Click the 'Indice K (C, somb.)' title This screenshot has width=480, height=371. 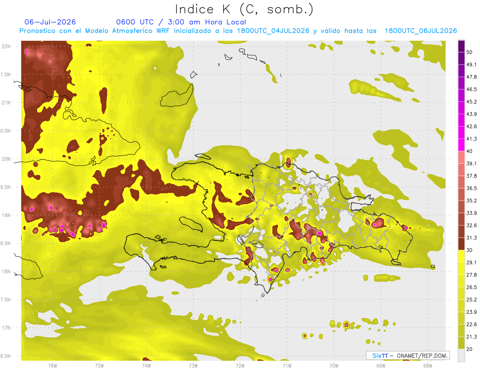click(244, 9)
